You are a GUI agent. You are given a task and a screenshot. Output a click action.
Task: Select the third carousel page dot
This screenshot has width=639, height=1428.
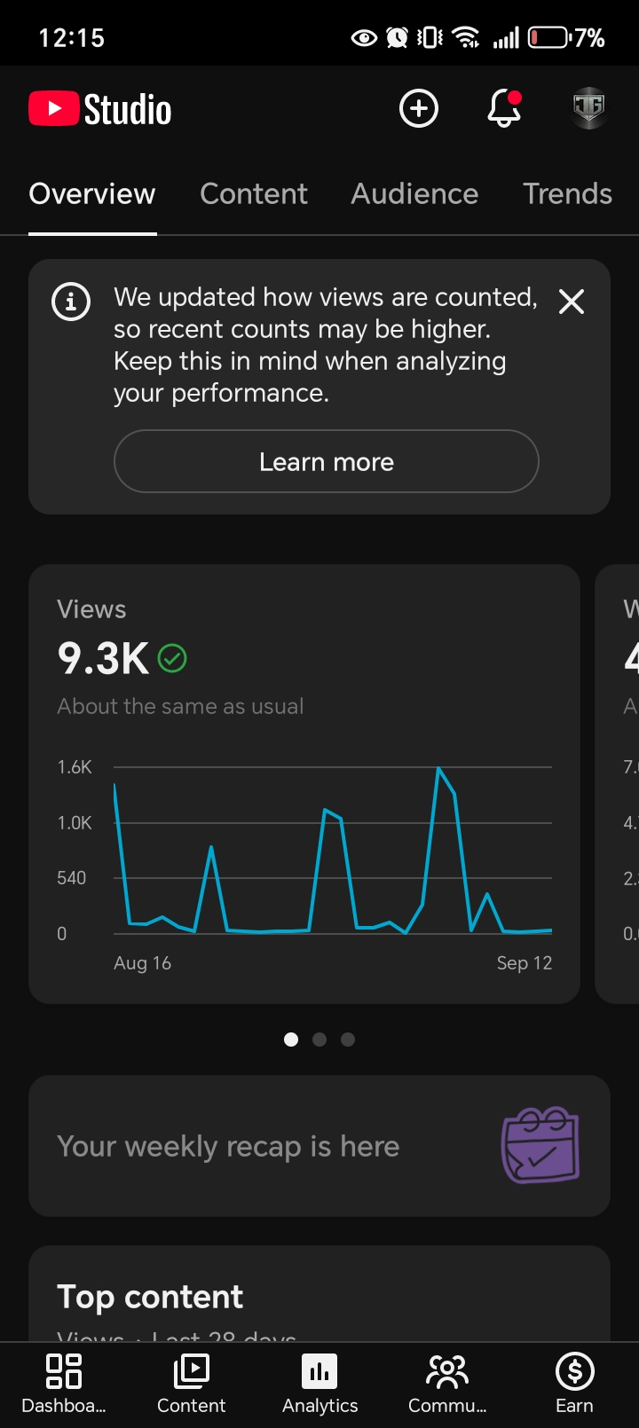tap(348, 1040)
